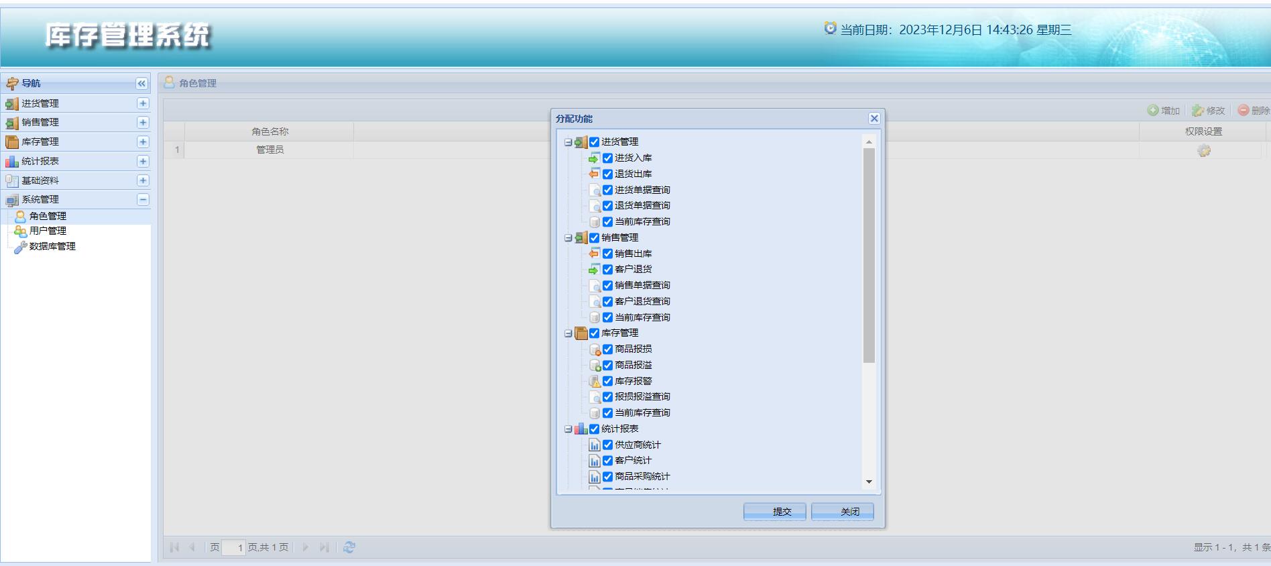Click the page number input field
The height and width of the screenshot is (566, 1271).
233,548
